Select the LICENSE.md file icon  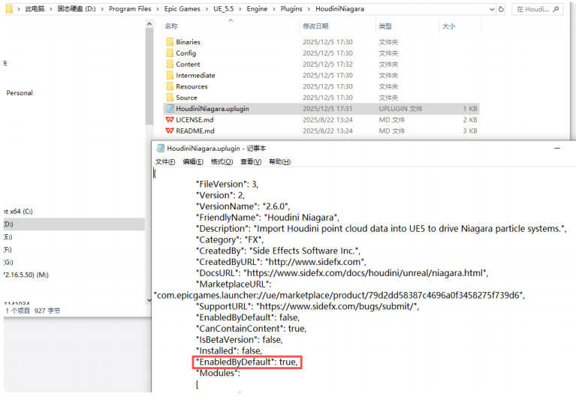coord(170,120)
